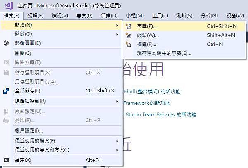Screen dimensions: 248x168
Task: Click the Alt+F4 shortcut text
Action: pyautogui.click(x=93, y=160)
